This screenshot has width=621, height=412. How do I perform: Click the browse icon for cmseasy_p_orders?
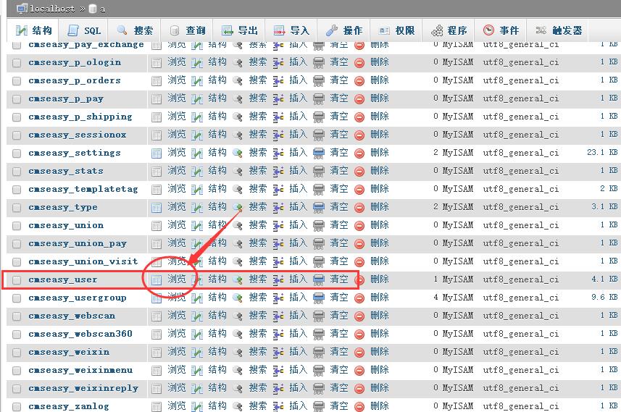click(x=157, y=80)
